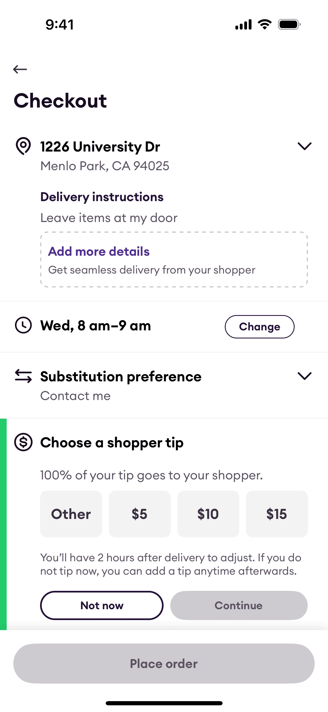Open the 1226 University Dr address

click(x=100, y=147)
